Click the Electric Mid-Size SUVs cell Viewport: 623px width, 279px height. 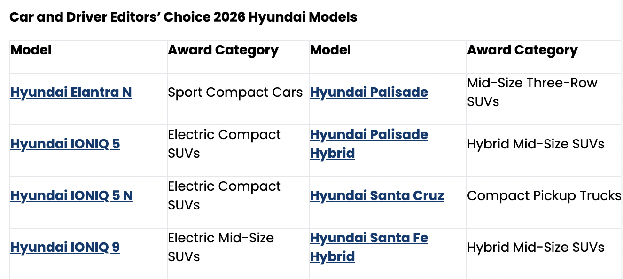coord(221,247)
